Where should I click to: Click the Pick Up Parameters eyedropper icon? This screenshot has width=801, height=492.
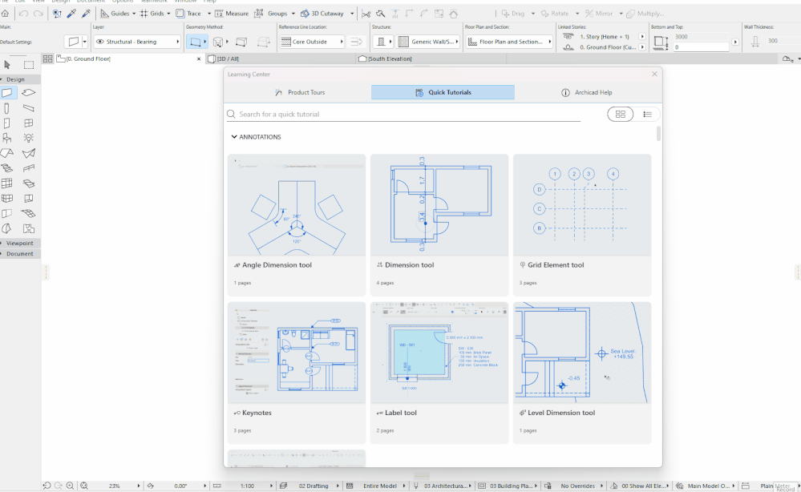(71, 14)
